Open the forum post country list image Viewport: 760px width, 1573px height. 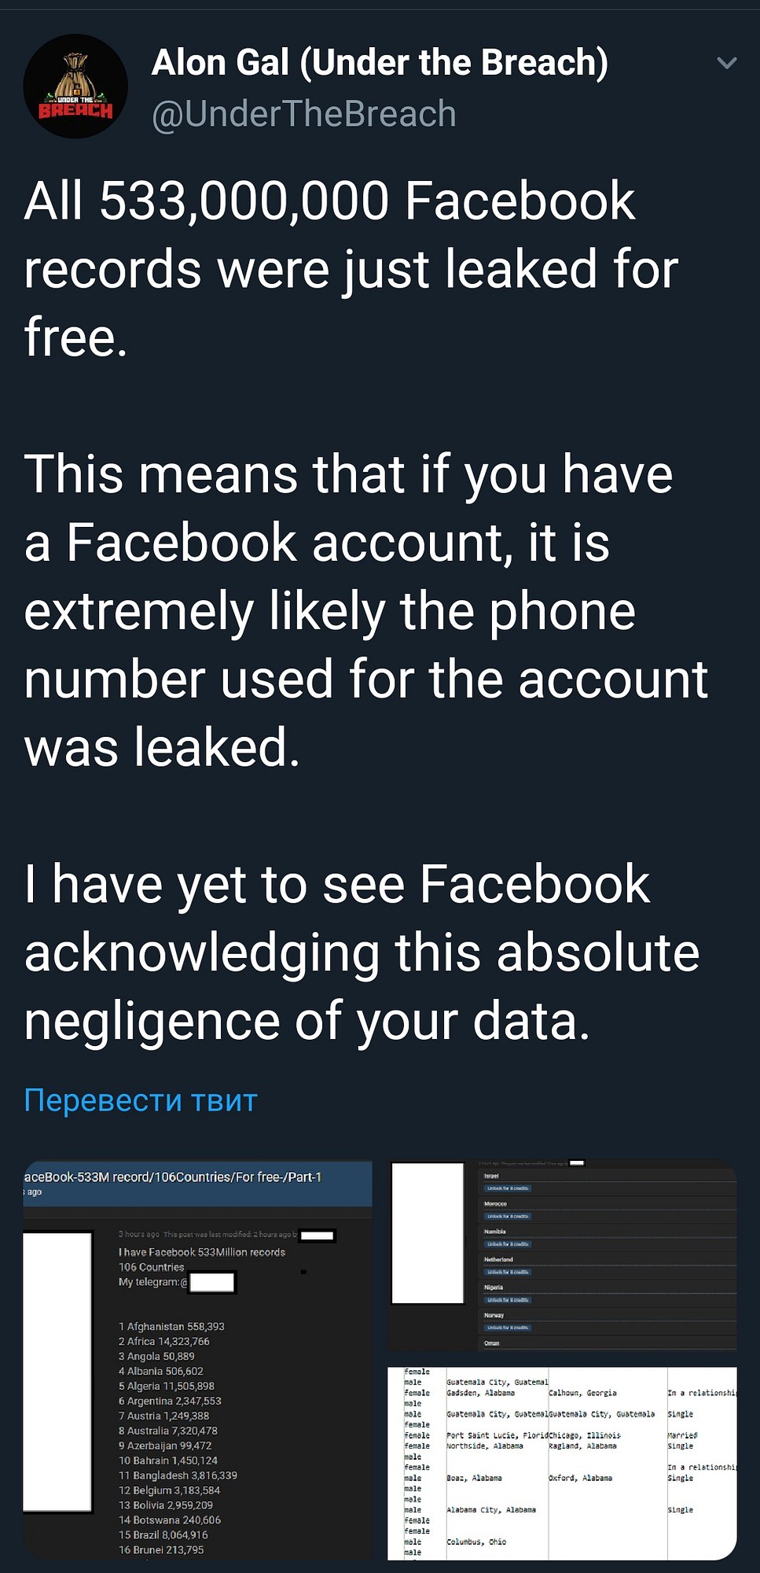198,1360
